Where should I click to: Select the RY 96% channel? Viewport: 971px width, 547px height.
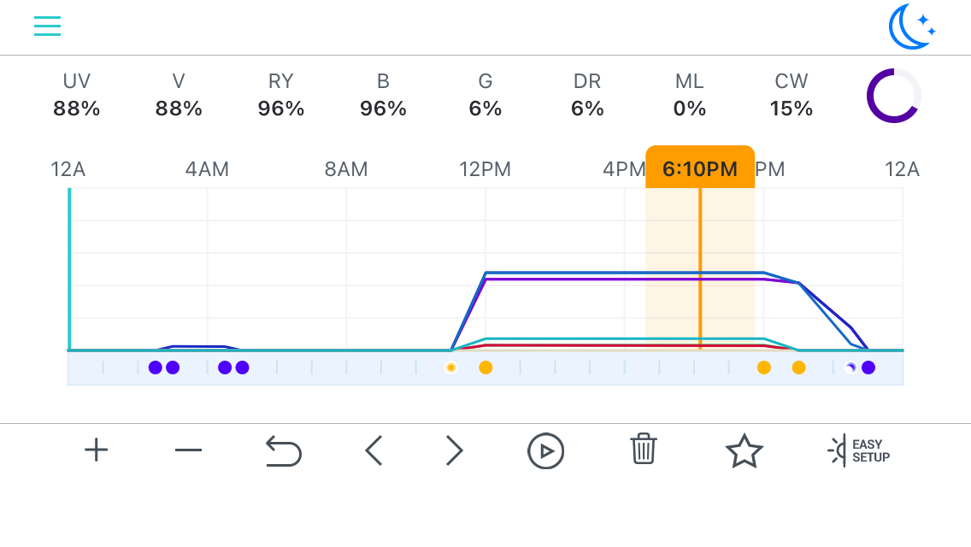click(281, 95)
